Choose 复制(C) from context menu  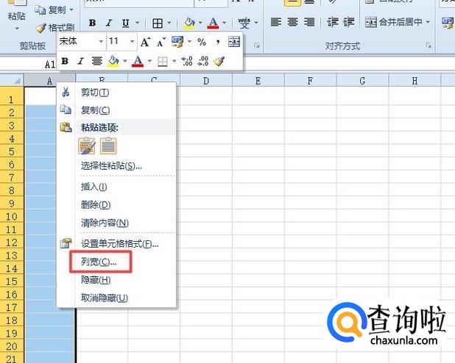coord(117,110)
